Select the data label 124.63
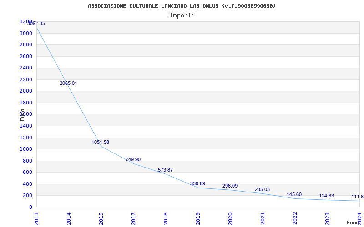 pyautogui.click(x=326, y=196)
